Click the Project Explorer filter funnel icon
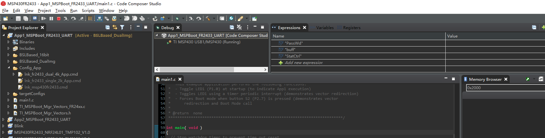The height and width of the screenshot is (138, 545). coord(122,27)
